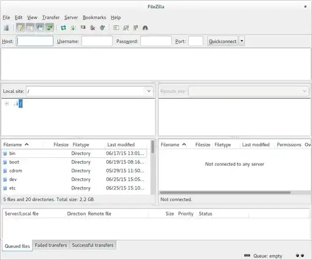312x260 pixels.
Task: Click the Quickconnect button
Action: point(222,41)
